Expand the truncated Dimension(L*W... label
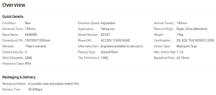Screen dimensions: 216x95 14,40
